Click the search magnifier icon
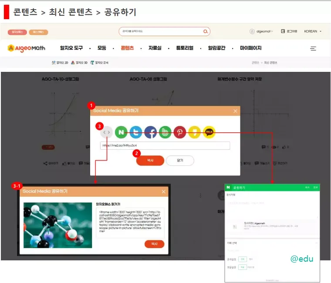Image resolution: width=331 pixels, height=283 pixels. 206,31
